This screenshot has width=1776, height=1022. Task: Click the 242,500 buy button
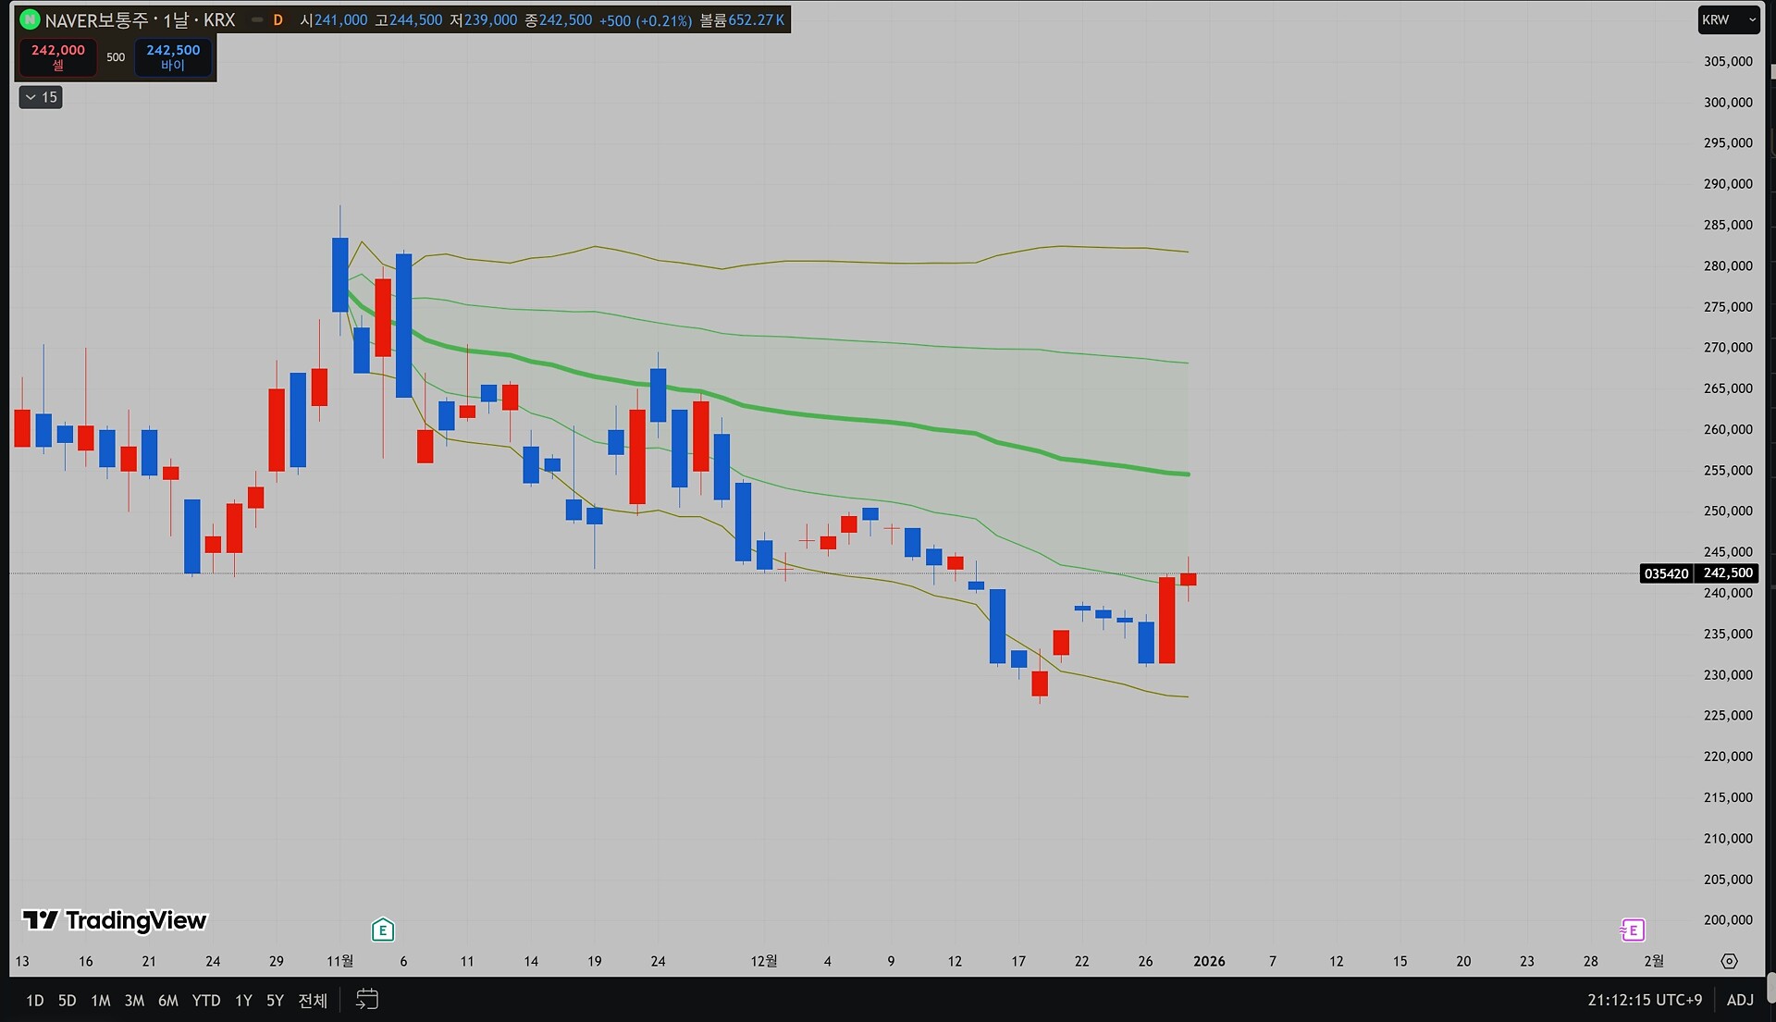pyautogui.click(x=173, y=56)
